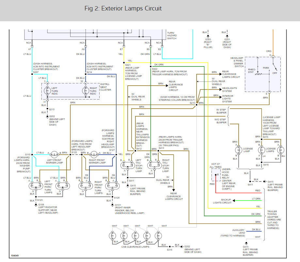Click the E7 connector pin label
Image resolution: width=300 pixels, height=262 pixels.
[121, 49]
